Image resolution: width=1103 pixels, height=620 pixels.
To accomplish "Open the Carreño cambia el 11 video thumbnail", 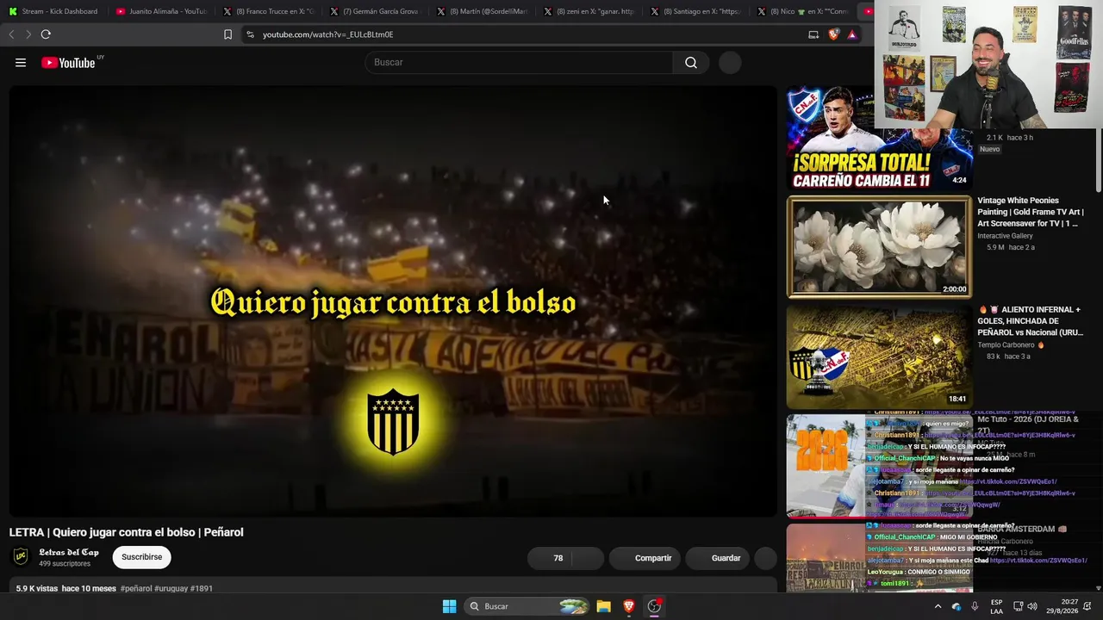I will (879, 137).
